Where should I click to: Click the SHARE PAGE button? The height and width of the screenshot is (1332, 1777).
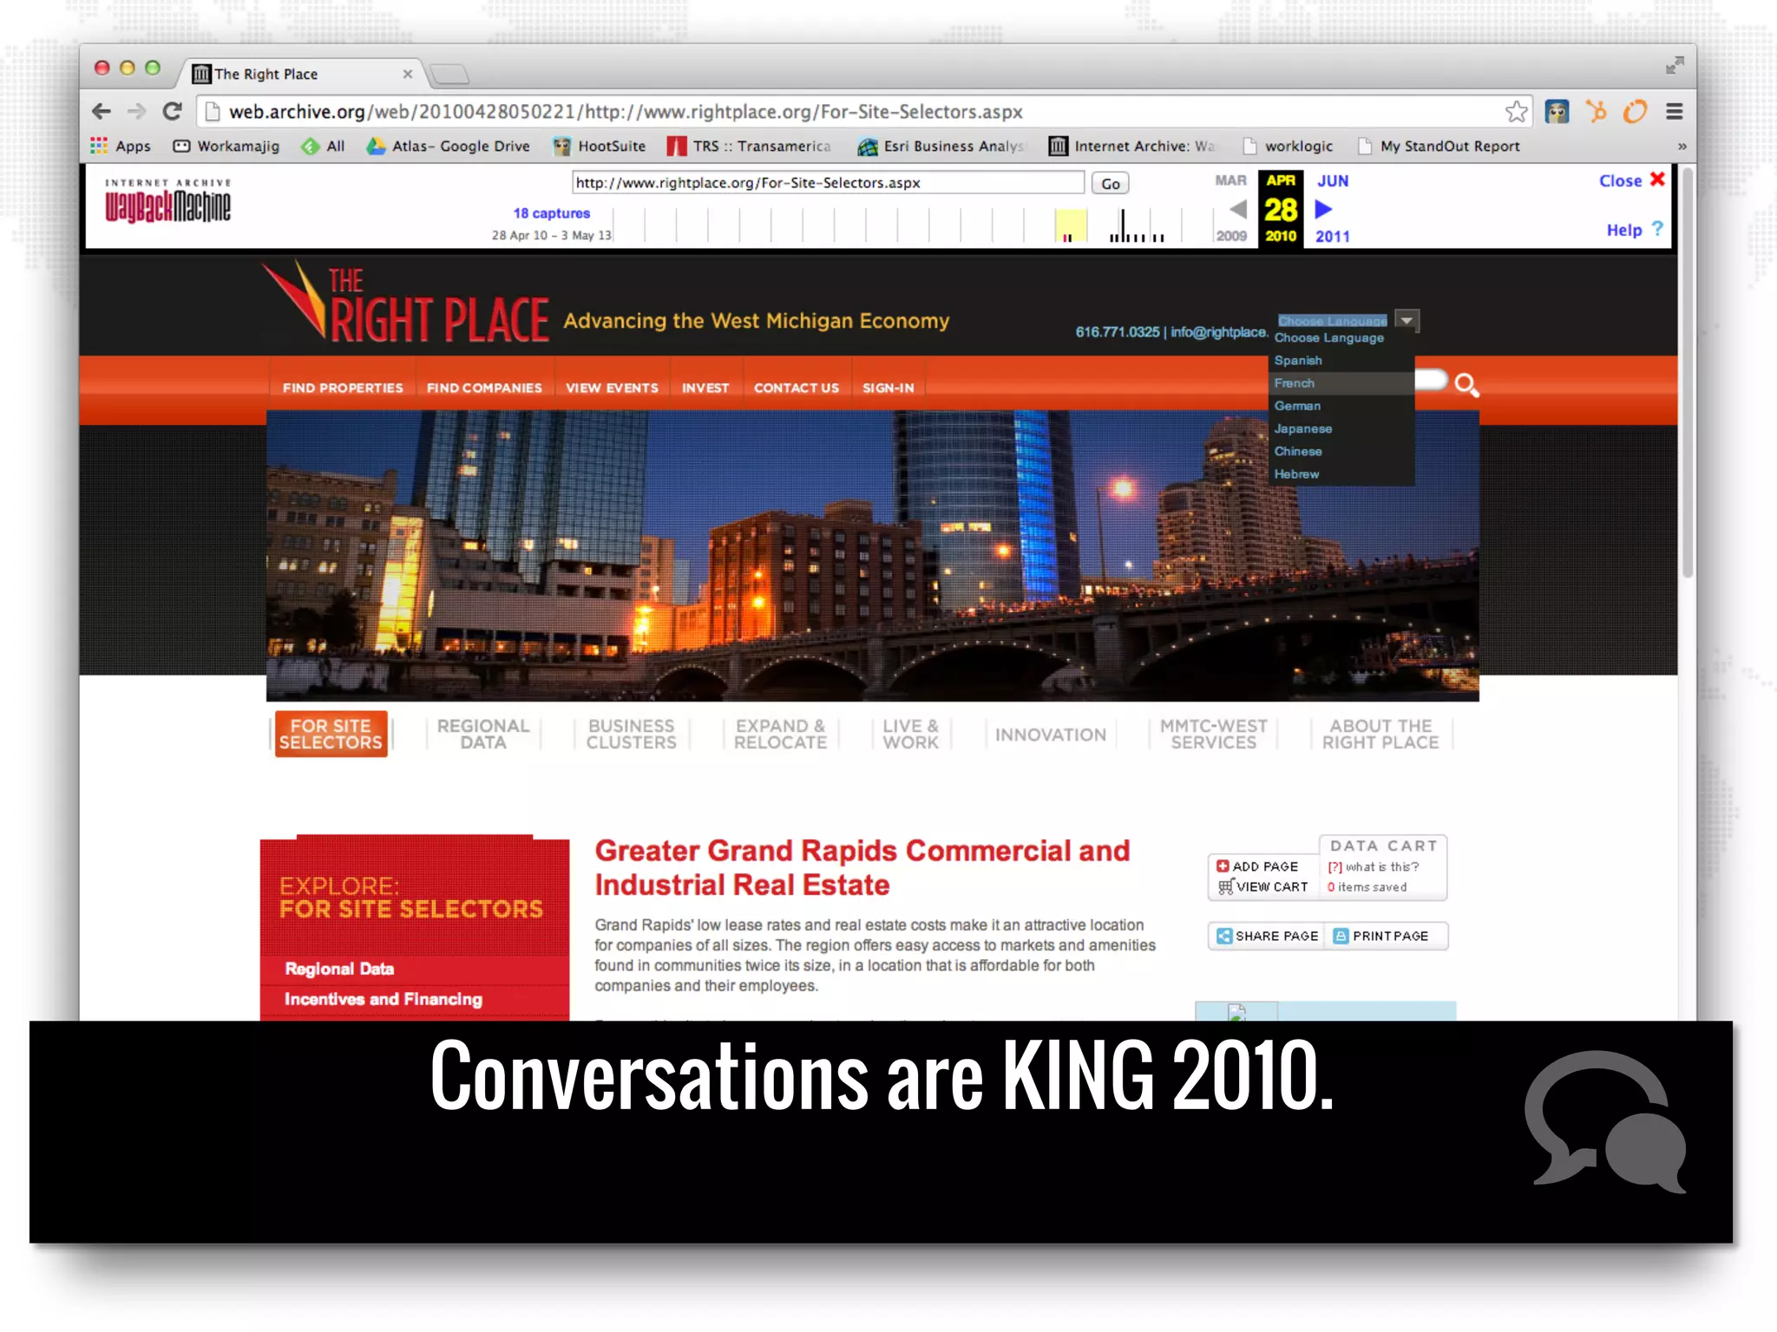1267,937
